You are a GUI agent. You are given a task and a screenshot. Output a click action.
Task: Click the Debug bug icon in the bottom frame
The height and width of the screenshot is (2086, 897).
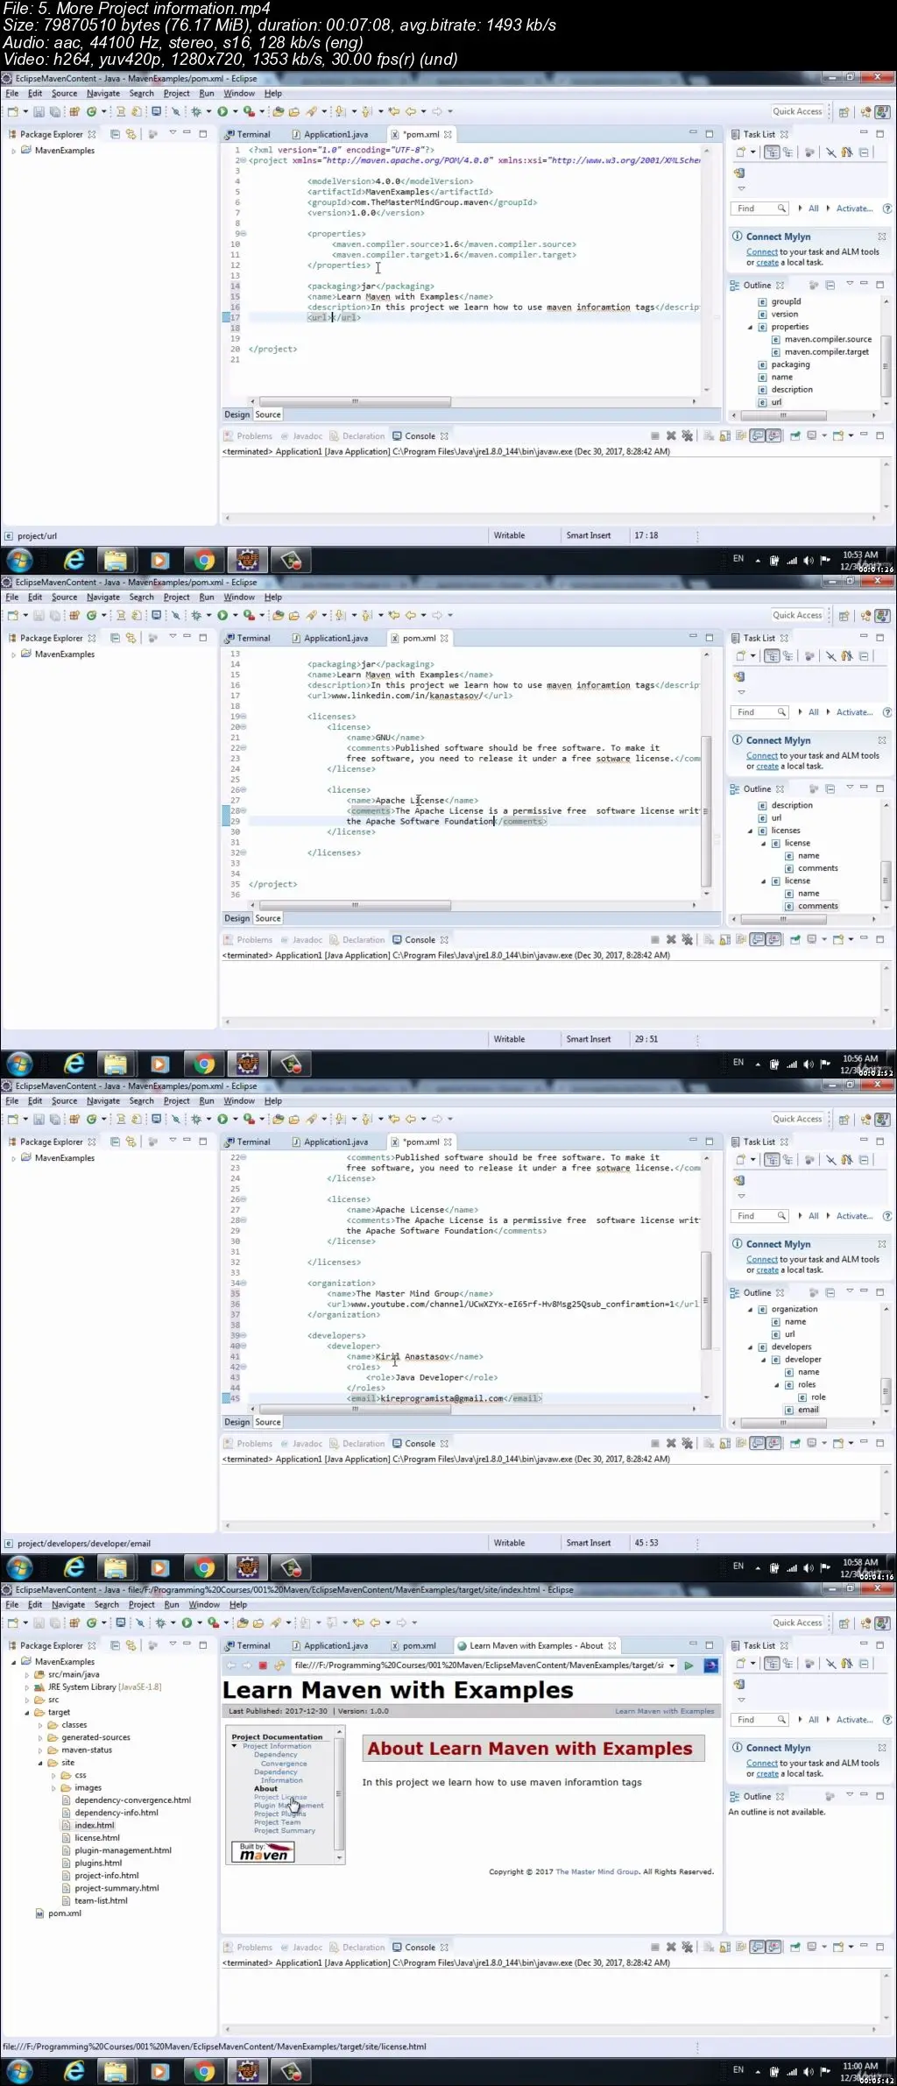pos(160,1623)
